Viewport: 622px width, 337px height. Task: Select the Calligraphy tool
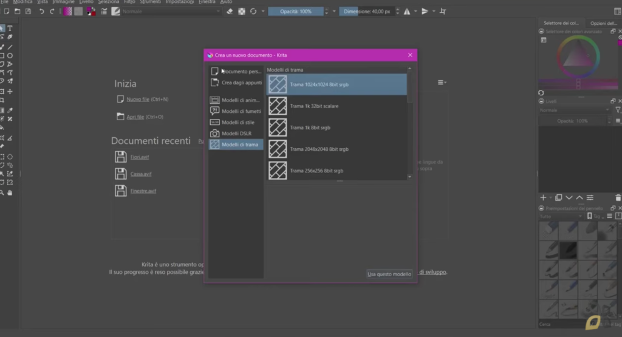(x=10, y=37)
